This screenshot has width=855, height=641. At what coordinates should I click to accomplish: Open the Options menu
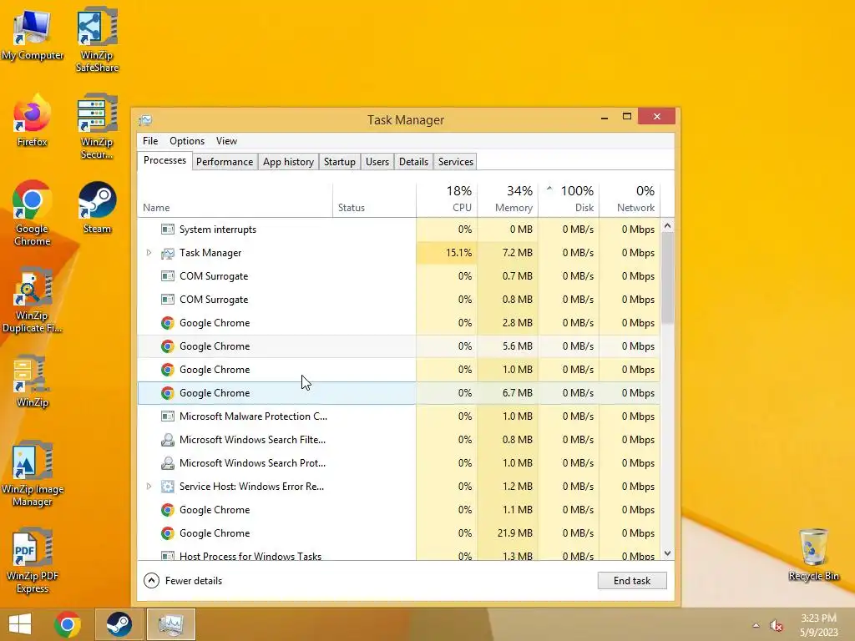coord(187,141)
